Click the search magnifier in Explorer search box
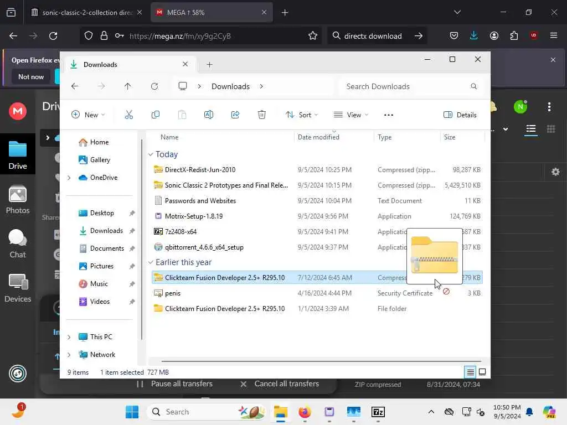Screen dimensions: 567x425 [x=474, y=86]
